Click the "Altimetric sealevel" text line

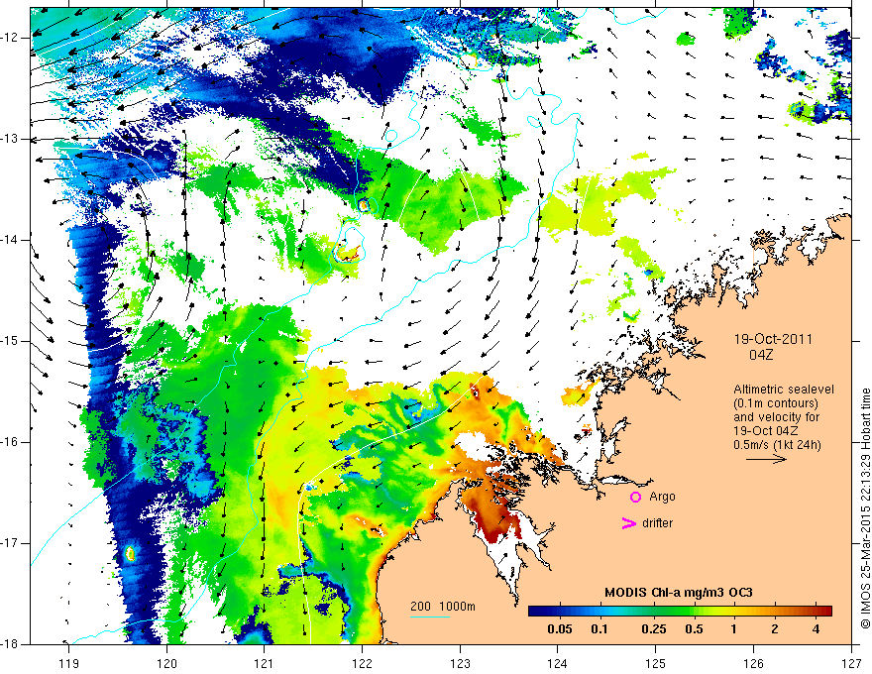coord(784,390)
